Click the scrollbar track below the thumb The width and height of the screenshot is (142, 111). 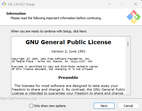[128, 71]
